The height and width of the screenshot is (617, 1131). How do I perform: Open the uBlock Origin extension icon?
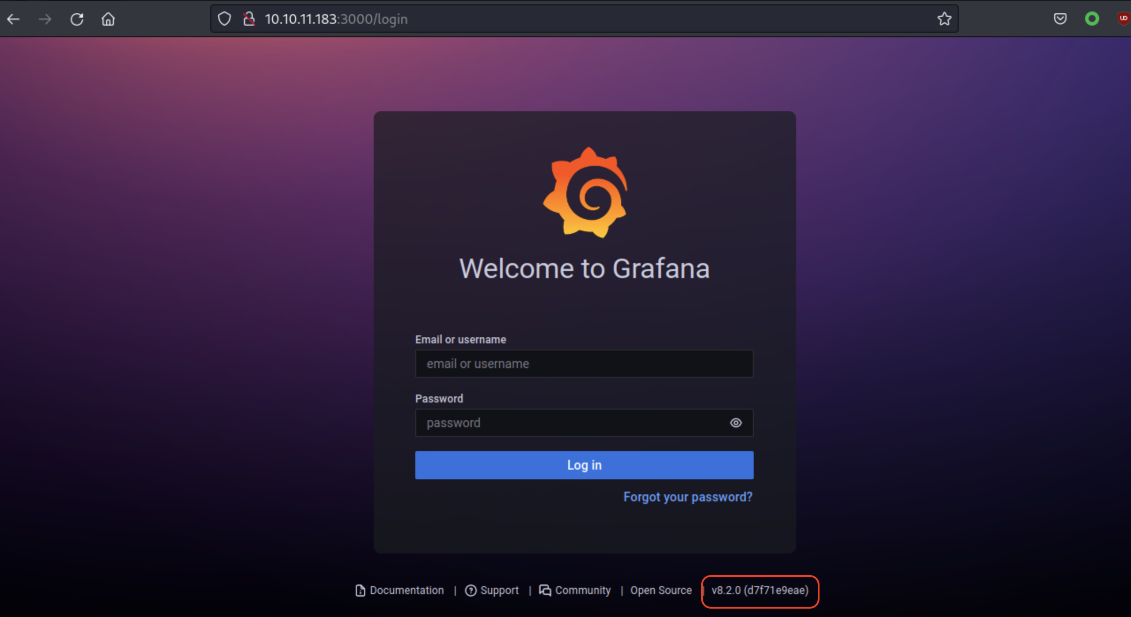click(1123, 19)
